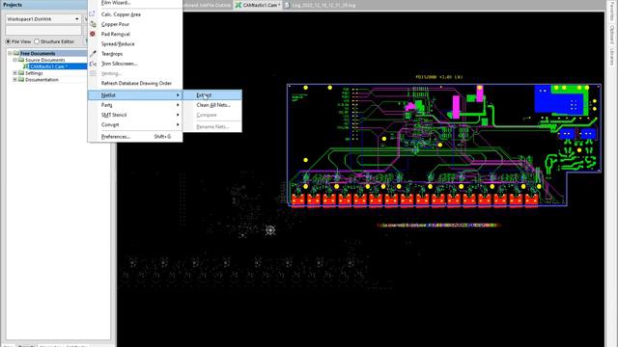This screenshot has height=347, width=618.
Task: Switch to the Log document tab
Action: 320,5
